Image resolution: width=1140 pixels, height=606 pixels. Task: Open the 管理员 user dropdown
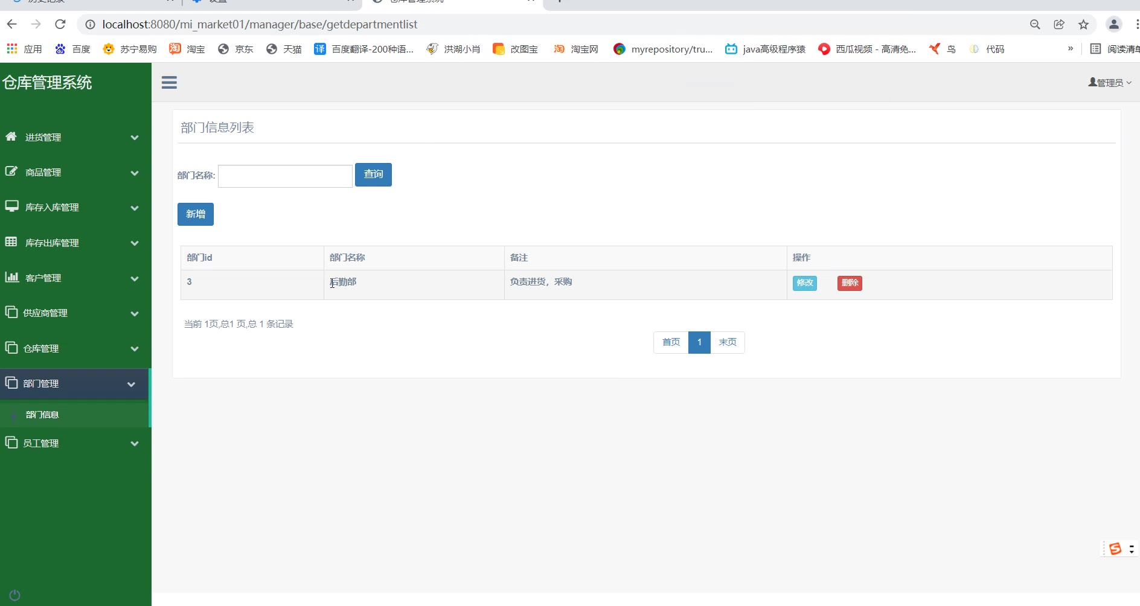[1110, 82]
